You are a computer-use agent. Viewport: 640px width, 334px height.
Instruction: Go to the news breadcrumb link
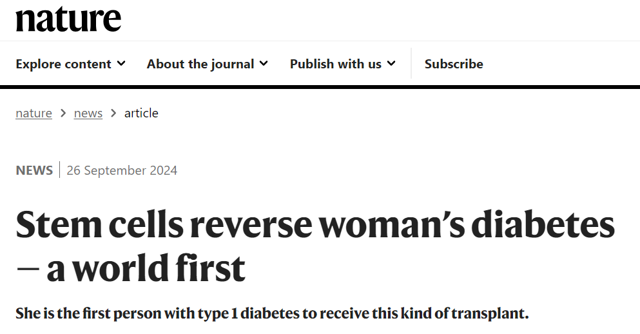pos(88,113)
